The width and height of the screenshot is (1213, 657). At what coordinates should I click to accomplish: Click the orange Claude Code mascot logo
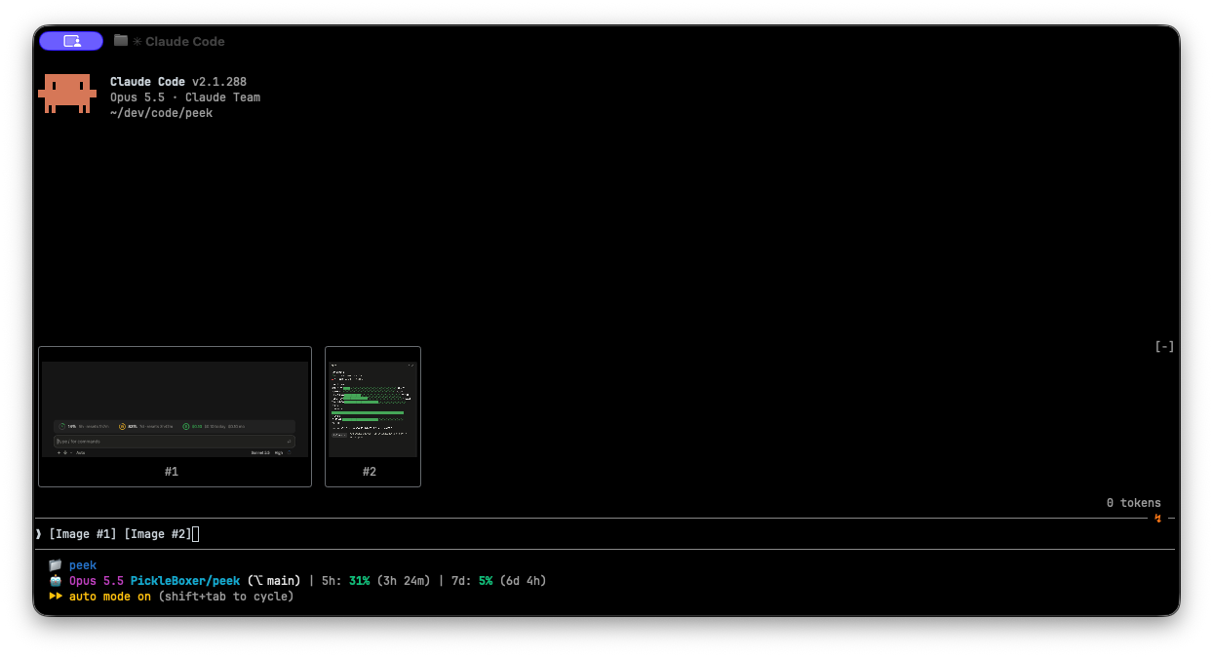pyautogui.click(x=67, y=94)
